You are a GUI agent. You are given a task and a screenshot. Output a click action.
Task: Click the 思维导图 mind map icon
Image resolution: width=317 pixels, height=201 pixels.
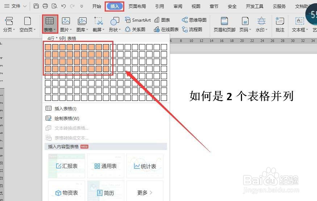pyautogui.click(x=194, y=20)
